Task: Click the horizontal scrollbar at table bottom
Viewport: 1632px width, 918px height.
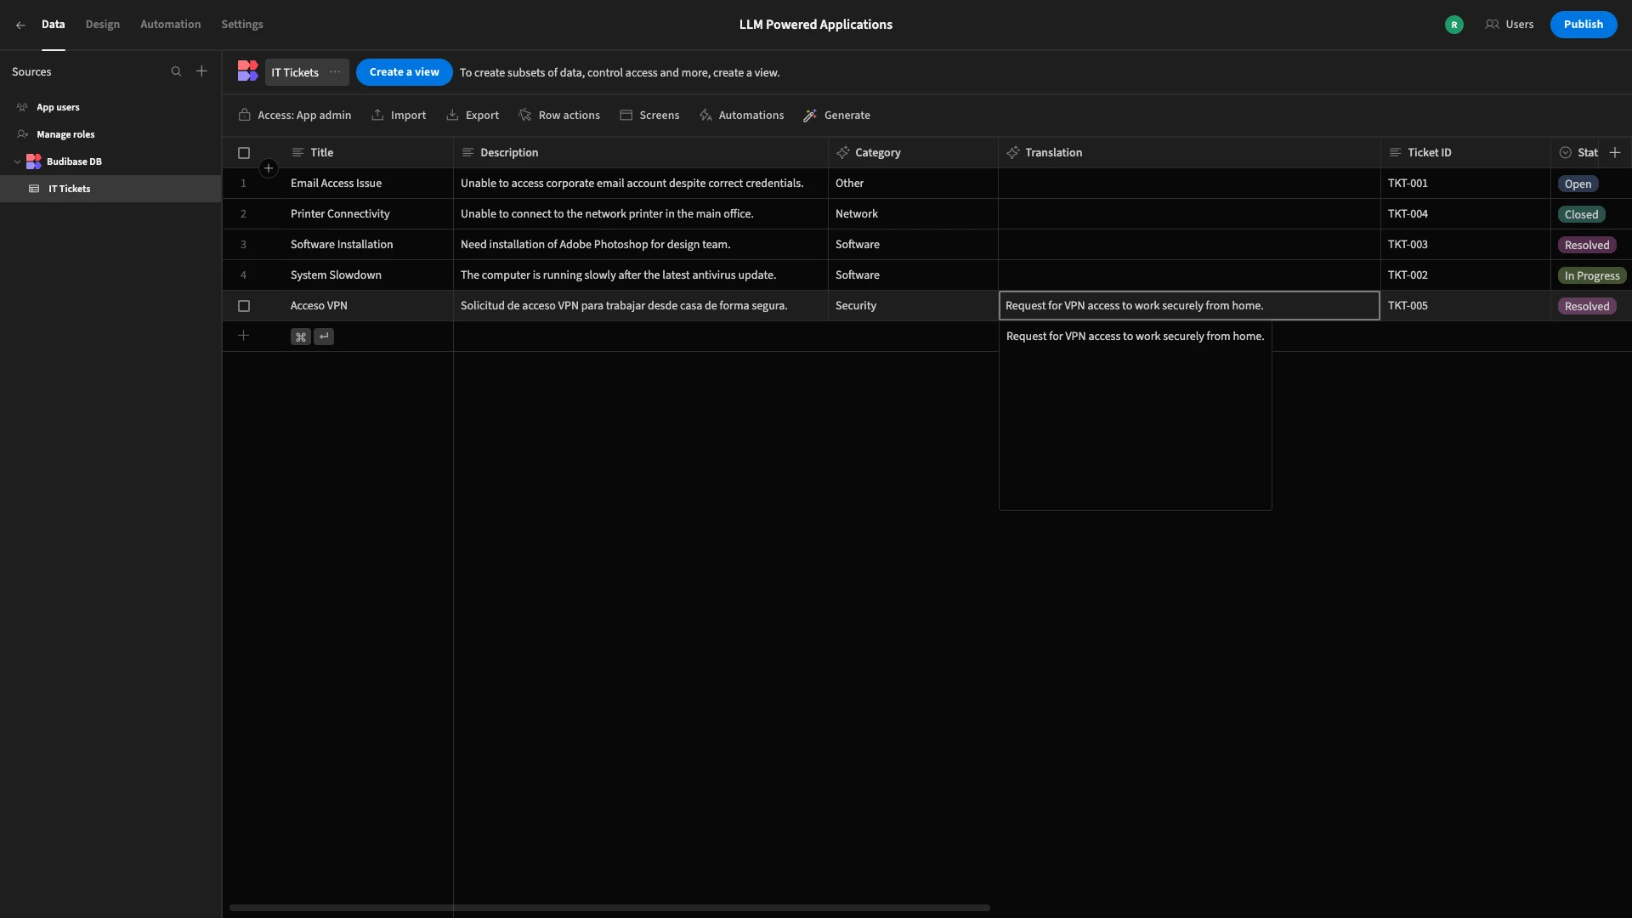Action: click(x=609, y=908)
